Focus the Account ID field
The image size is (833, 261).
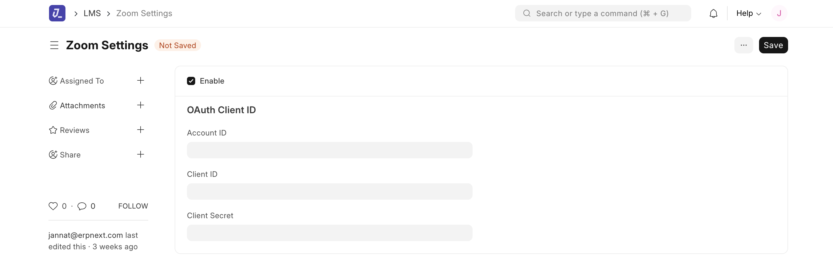330,150
